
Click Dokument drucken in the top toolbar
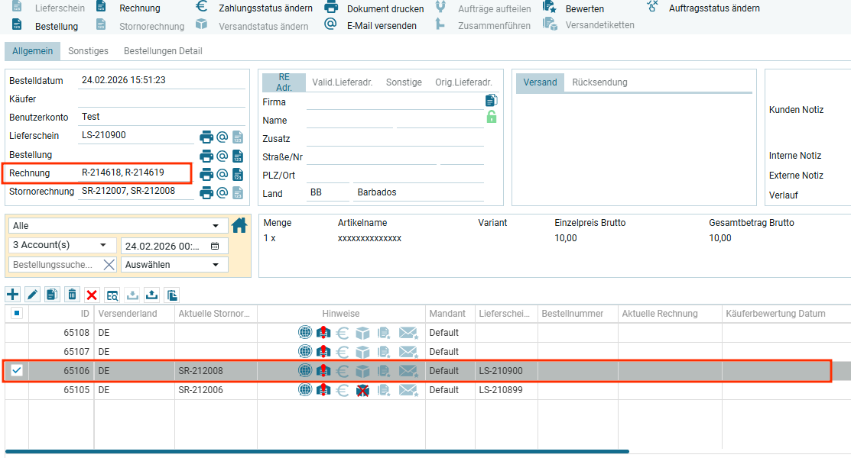click(x=375, y=8)
